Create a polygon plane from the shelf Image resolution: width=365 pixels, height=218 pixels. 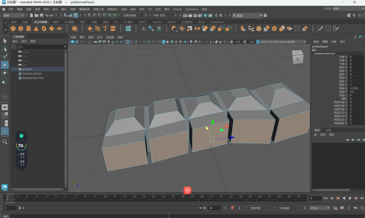(x=51, y=28)
